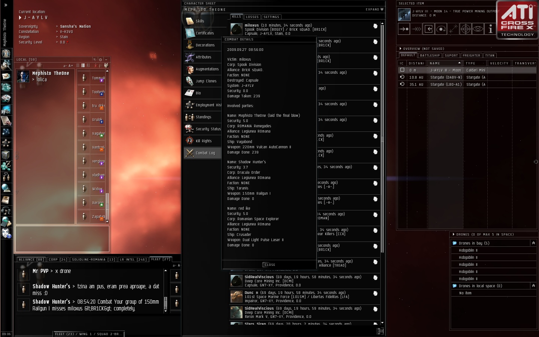Switch to the LR Intel chat tab
The image size is (539, 337).
133,259
